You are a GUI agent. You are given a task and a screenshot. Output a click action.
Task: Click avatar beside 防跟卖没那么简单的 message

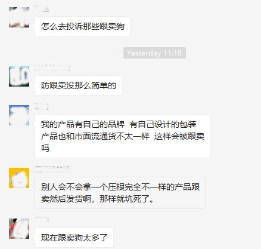coord(19,76)
